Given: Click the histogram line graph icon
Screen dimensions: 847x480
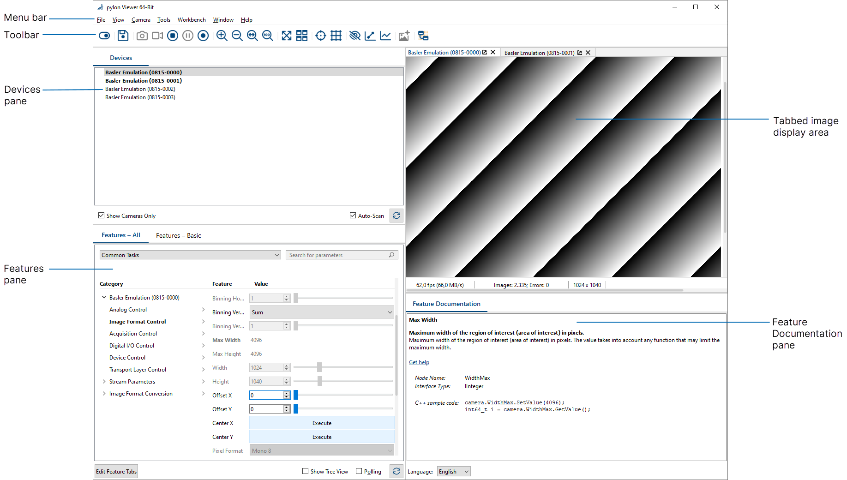Looking at the screenshot, I should [385, 36].
